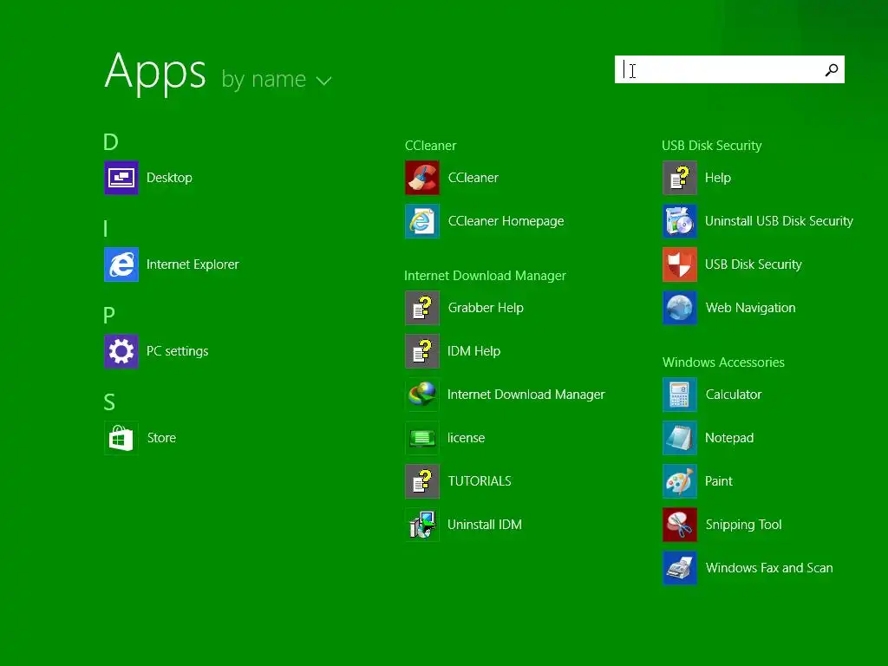This screenshot has width=888, height=666.
Task: Select the 'S' letter group header
Action: 109,402
